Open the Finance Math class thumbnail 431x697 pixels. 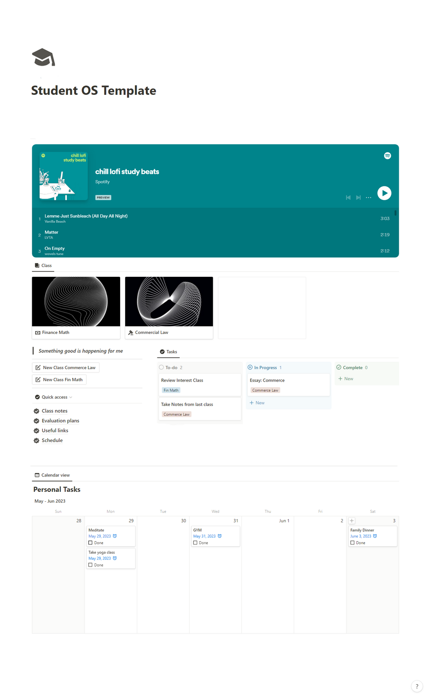(76, 302)
